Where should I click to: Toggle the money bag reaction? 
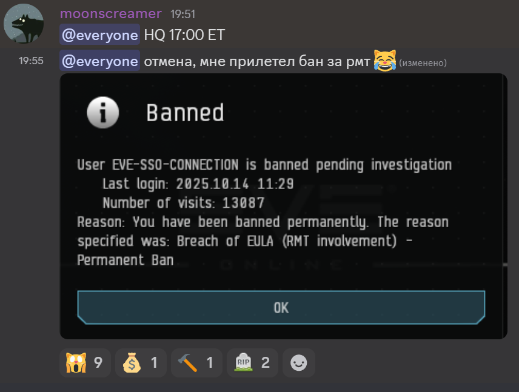[x=141, y=363]
